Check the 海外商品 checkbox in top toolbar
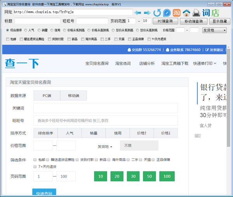The width and height of the screenshot is (233, 197). [x=83, y=39]
